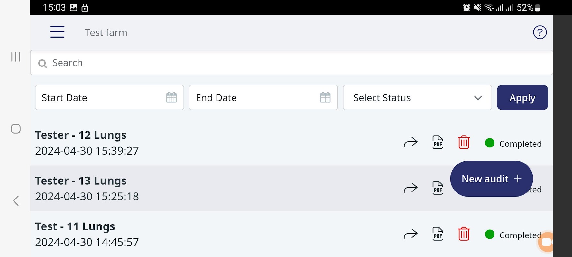Viewport: 572px width, 257px height.
Task: Share the Tester - 13 Lungs audit
Action: coord(411,188)
